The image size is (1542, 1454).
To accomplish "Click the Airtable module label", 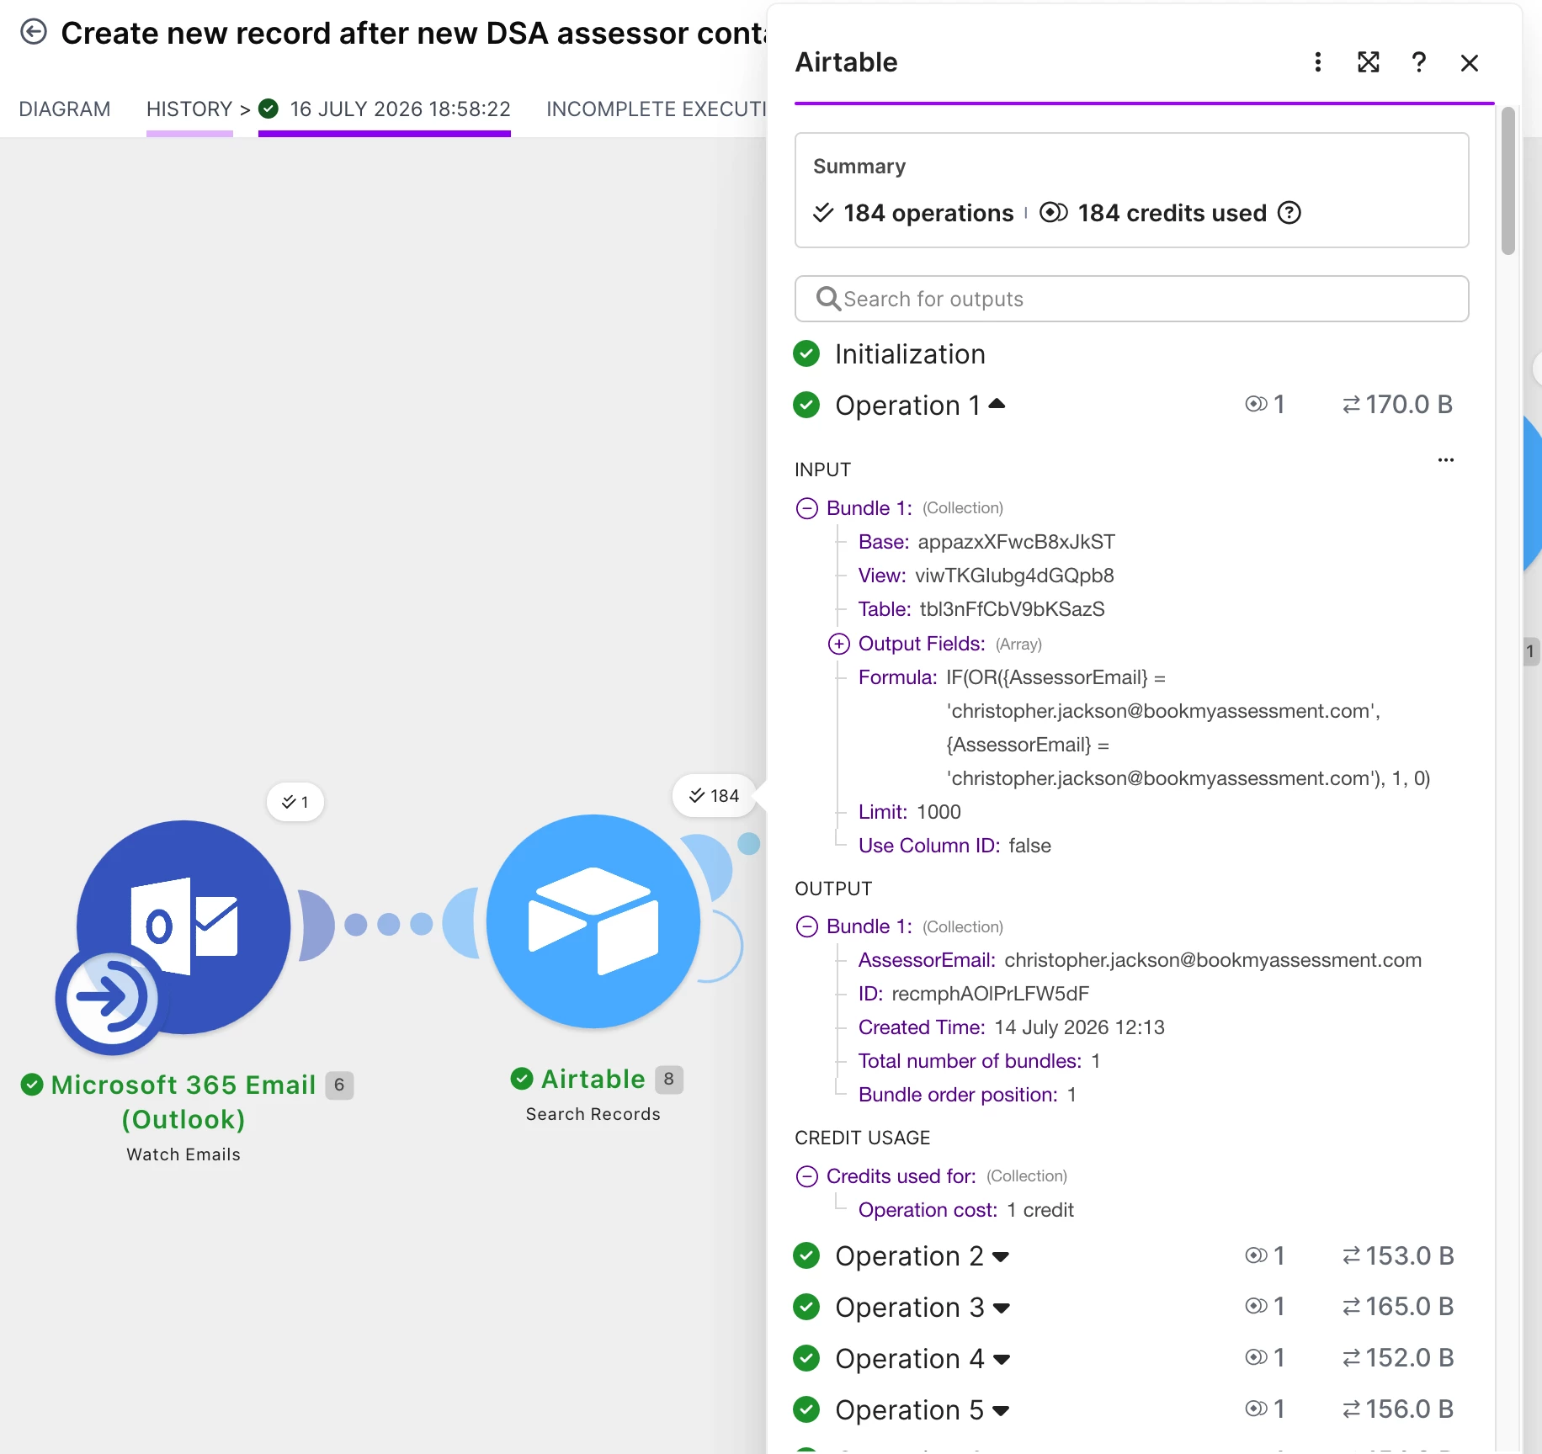I will [x=593, y=1079].
